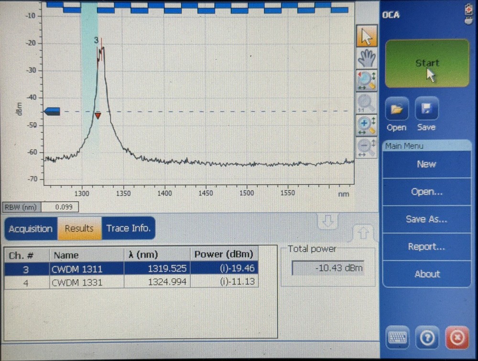Image resolution: width=478 pixels, height=361 pixels.
Task: Select the arrow pointer tool
Action: coord(366,35)
